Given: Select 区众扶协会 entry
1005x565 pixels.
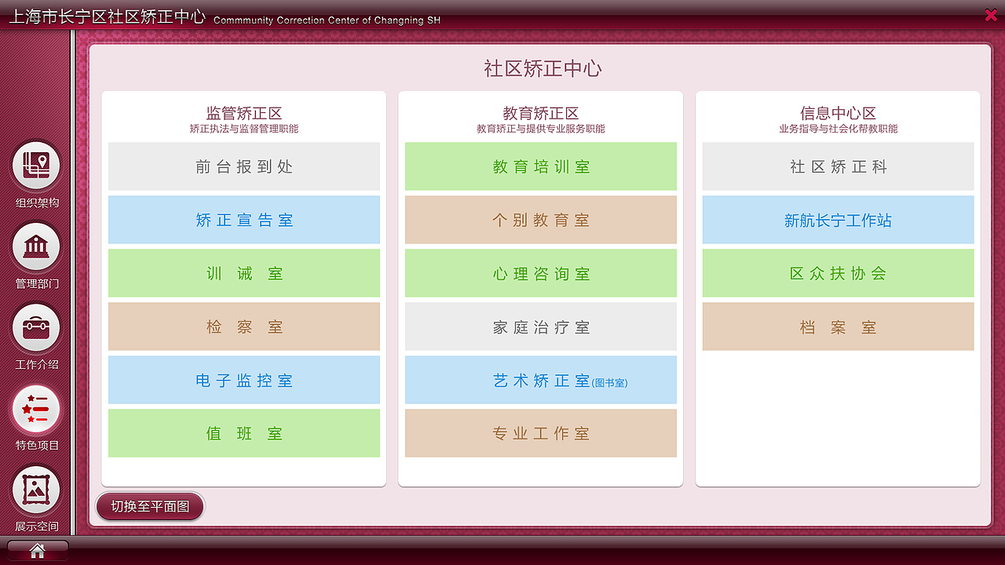Looking at the screenshot, I should pos(839,273).
